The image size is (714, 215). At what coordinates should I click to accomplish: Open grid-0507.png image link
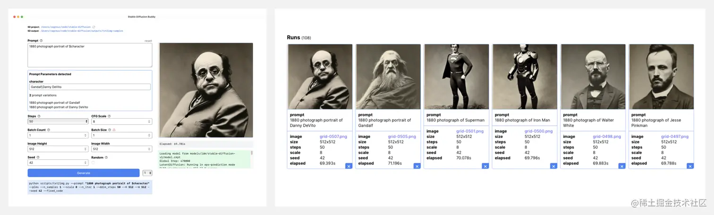[333, 137]
